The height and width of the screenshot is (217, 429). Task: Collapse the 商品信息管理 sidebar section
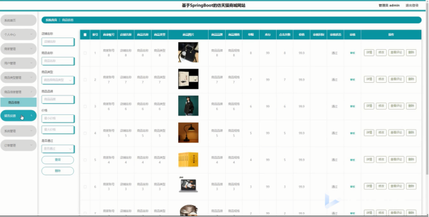tap(18, 92)
